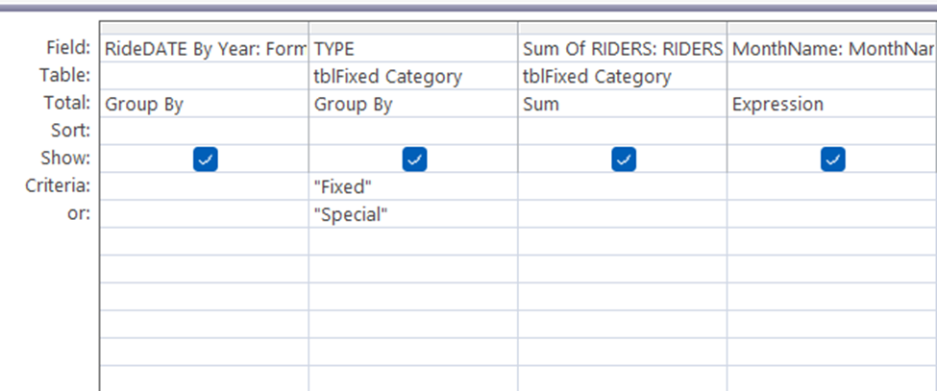Screen dimensions: 937x391
Task: Click the "Special" or-criteria cell
Action: pos(413,214)
